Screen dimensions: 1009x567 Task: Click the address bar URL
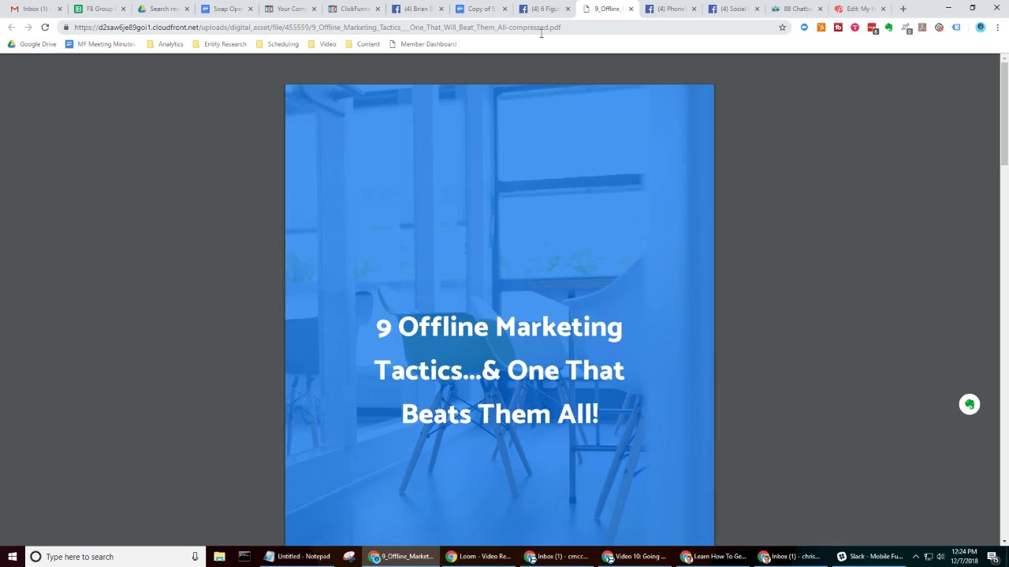[x=318, y=28]
